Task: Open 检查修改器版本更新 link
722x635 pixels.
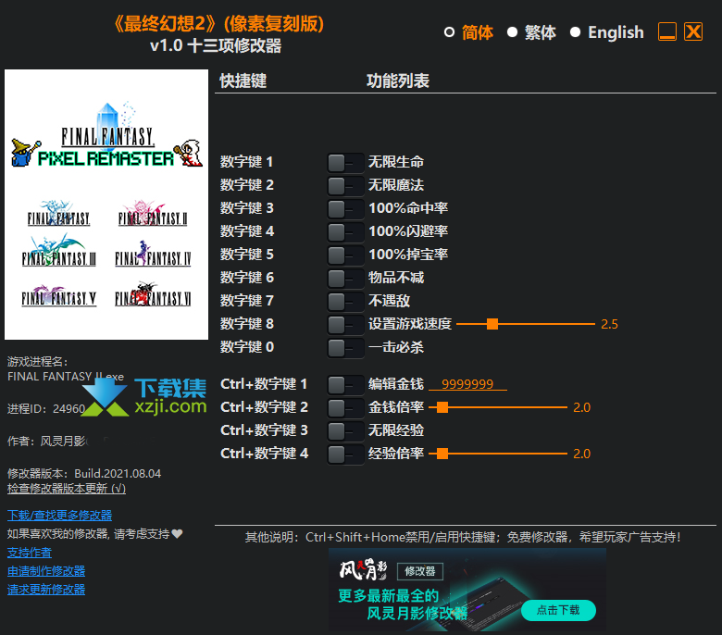Action: pos(67,489)
